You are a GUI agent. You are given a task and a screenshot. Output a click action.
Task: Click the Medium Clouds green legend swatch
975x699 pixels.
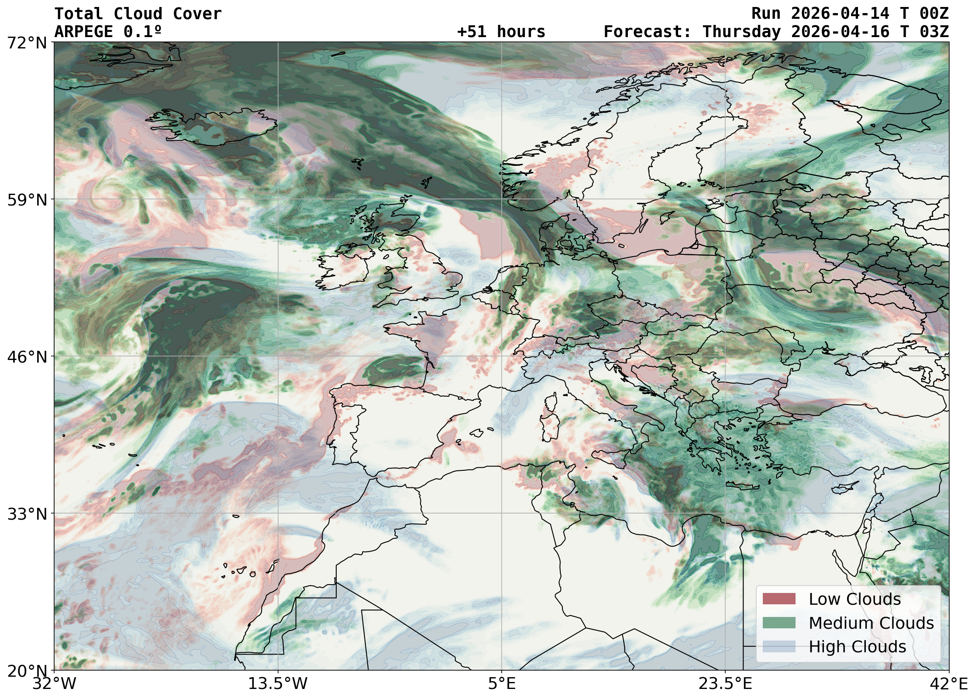(x=779, y=623)
